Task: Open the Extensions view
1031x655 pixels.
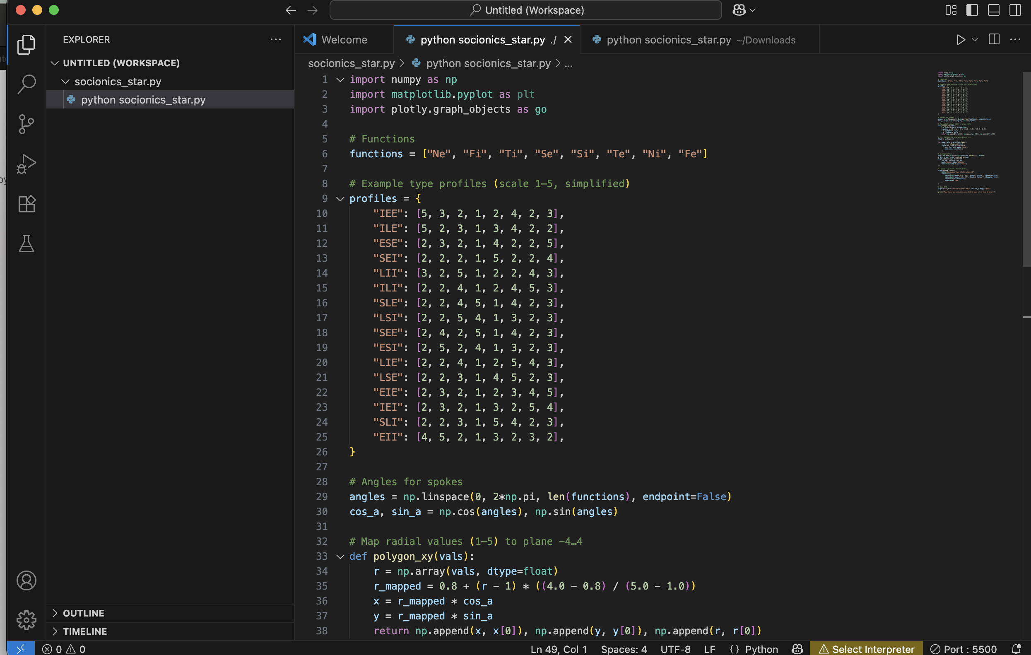Action: pos(26,204)
